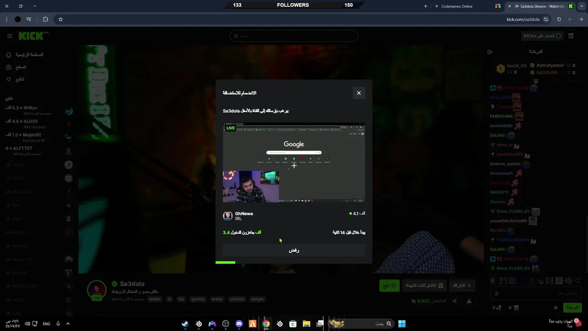Viewport: 588px width, 331px height.
Task: Reload the page with refresh icon
Action: [559, 19]
